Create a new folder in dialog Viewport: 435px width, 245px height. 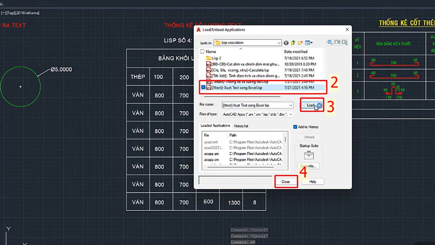point(300,42)
